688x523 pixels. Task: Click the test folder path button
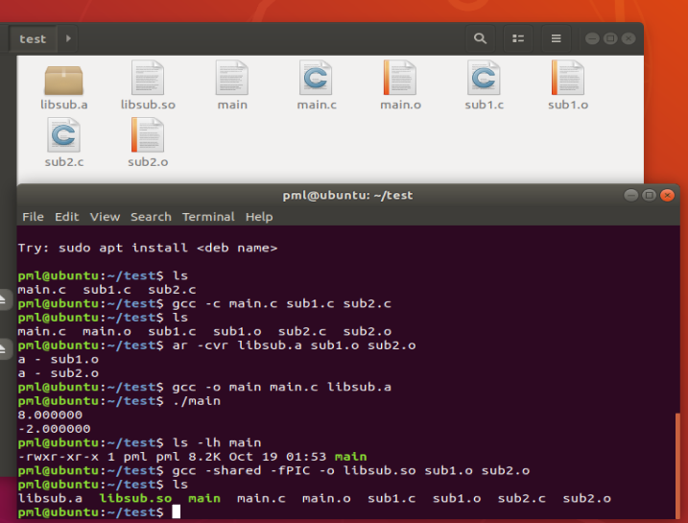coord(33,39)
